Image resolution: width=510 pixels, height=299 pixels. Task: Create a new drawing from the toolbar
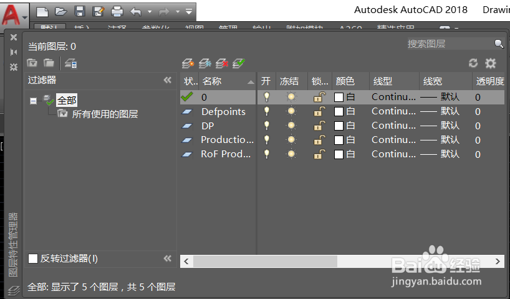pos(42,12)
